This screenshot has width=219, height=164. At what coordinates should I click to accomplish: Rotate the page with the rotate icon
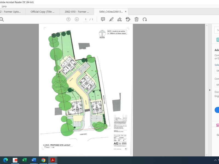(145, 19)
